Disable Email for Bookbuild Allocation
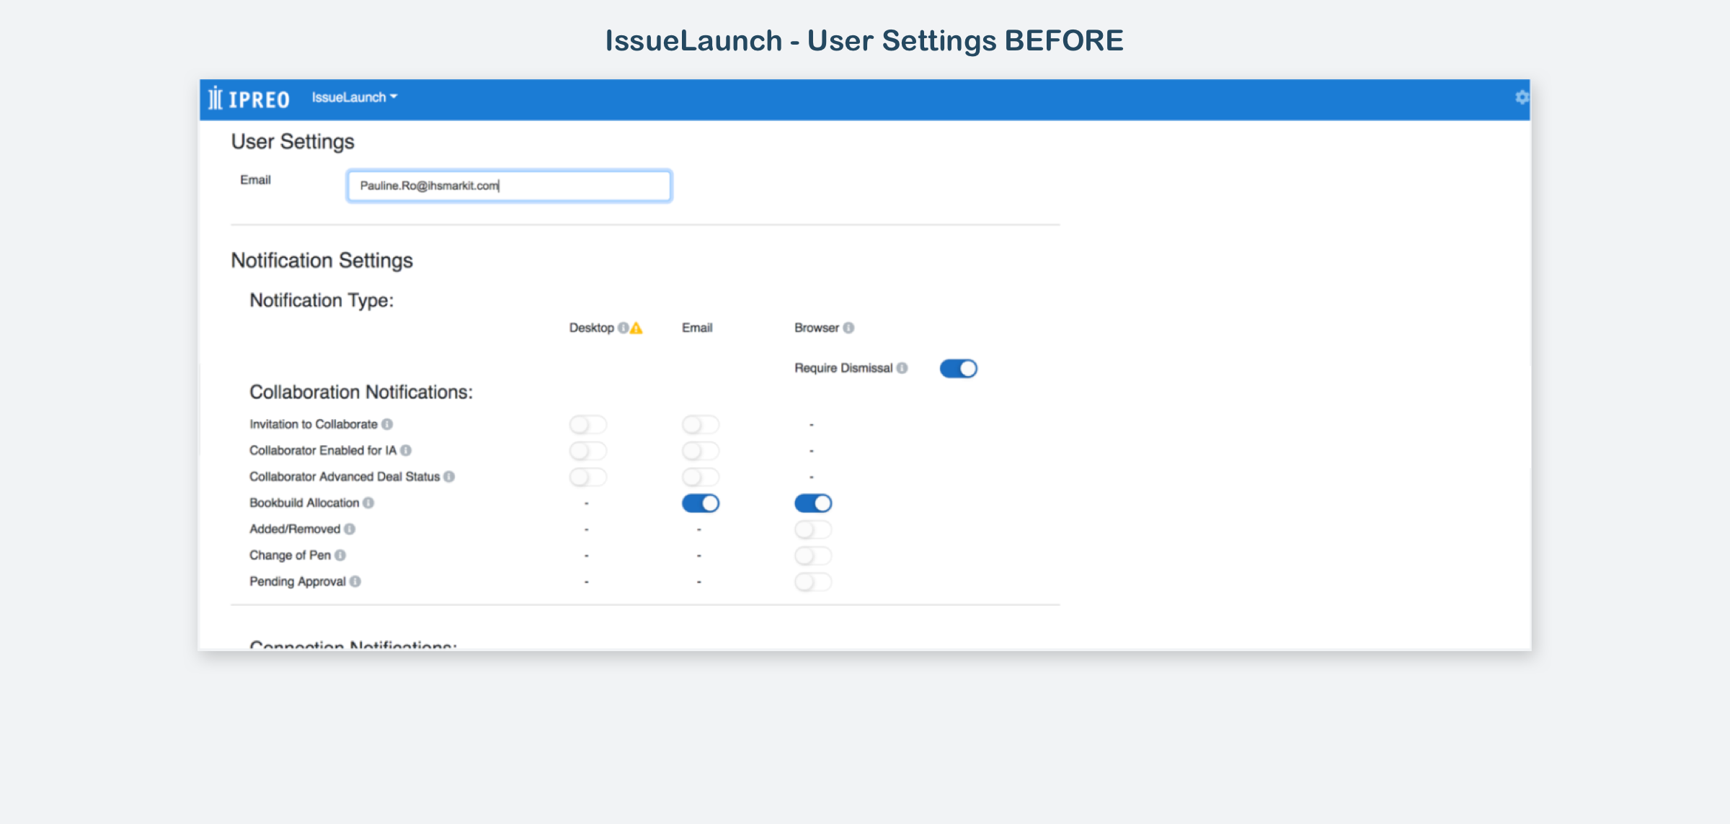The image size is (1730, 824). (701, 503)
